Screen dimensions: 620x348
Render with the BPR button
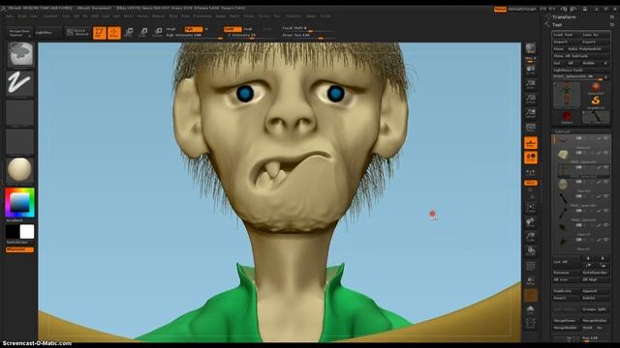[x=531, y=49]
